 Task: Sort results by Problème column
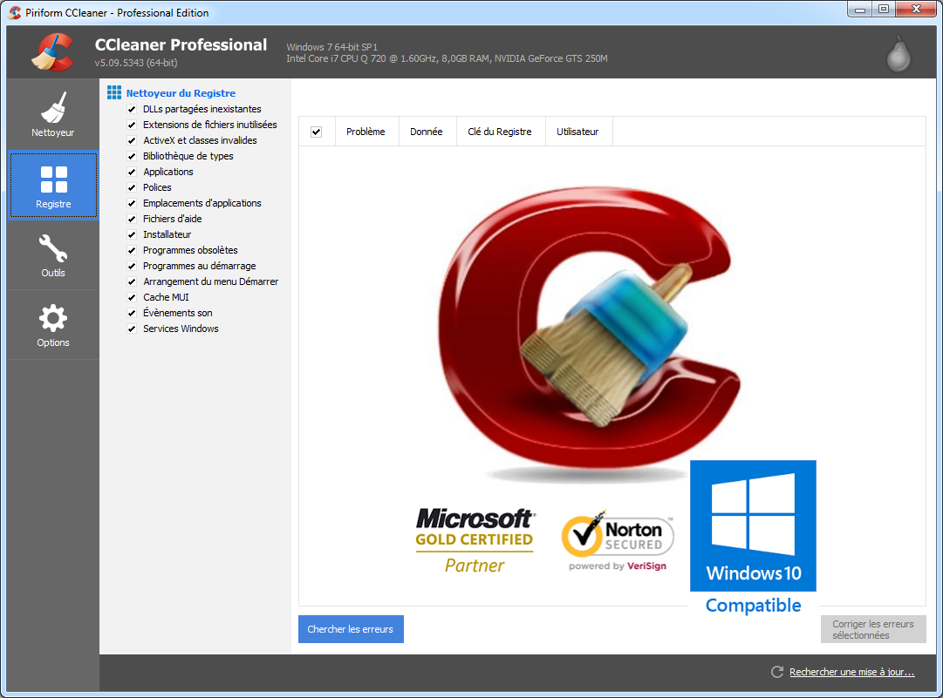[366, 132]
